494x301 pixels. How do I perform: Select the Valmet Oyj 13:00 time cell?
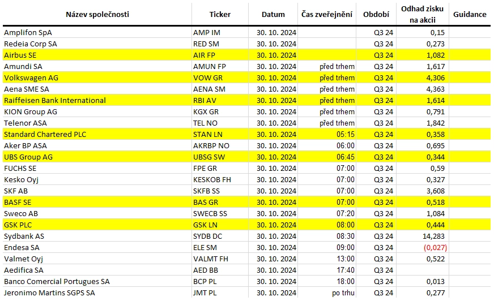327,259
